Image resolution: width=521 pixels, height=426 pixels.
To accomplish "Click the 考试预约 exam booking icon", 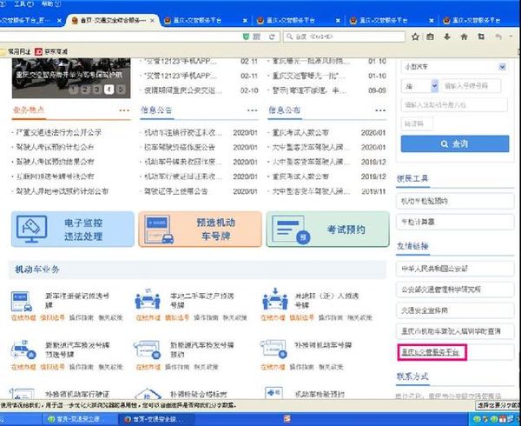I will [293, 230].
